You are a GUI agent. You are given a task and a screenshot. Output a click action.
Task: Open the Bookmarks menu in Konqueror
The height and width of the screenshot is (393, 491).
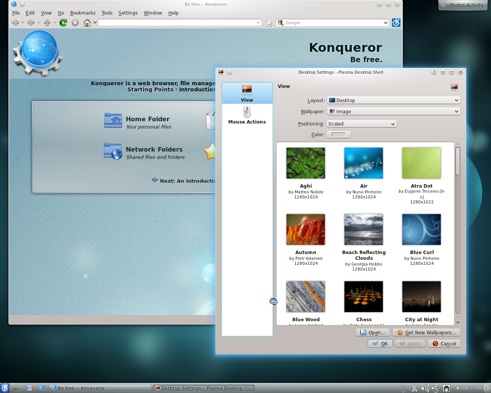point(82,13)
